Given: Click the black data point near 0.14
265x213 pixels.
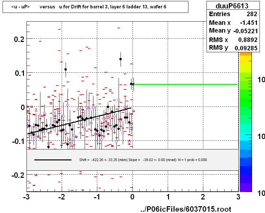Looking at the screenshot, I should (x=121, y=59).
